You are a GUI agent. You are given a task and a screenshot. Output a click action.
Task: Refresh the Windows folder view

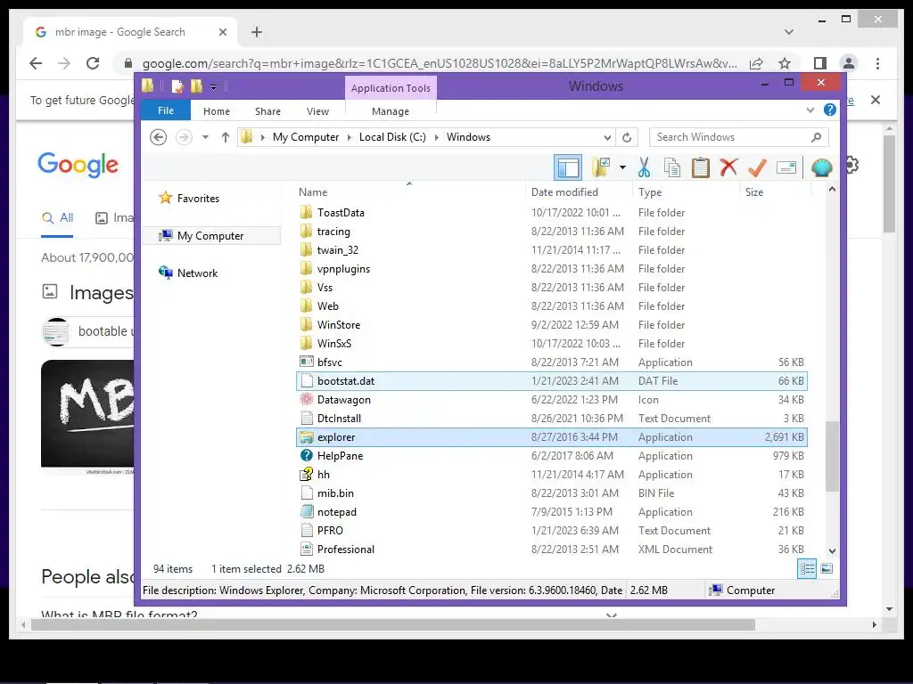click(x=627, y=137)
